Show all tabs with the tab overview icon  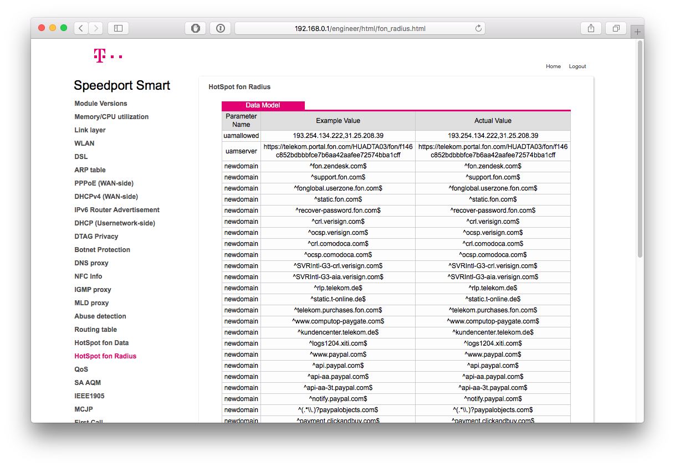coord(616,28)
